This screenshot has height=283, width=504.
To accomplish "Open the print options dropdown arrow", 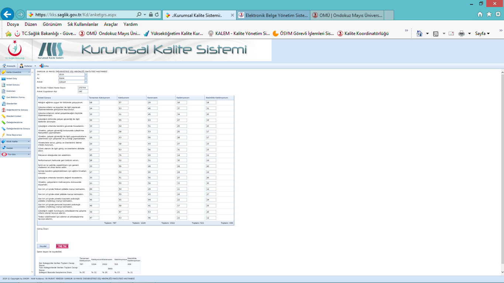I will click(469, 34).
